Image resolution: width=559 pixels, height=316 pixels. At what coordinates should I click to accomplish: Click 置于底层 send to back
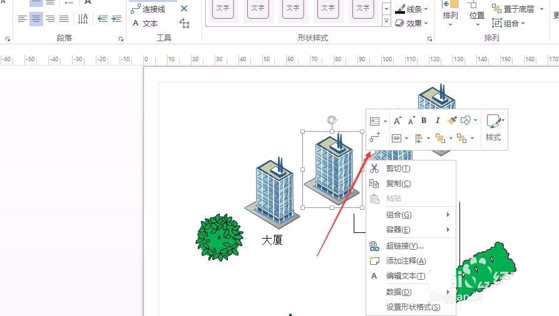pyautogui.click(x=513, y=9)
